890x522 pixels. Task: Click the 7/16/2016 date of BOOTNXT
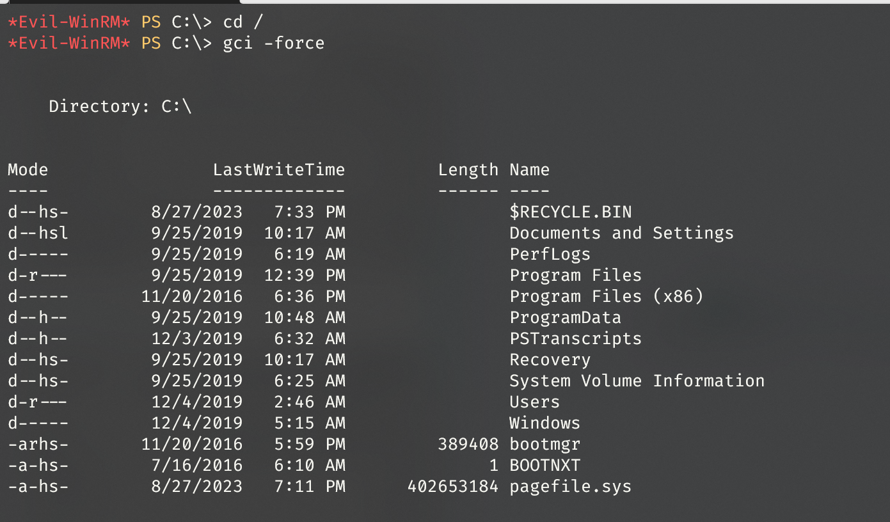pyautogui.click(x=197, y=465)
